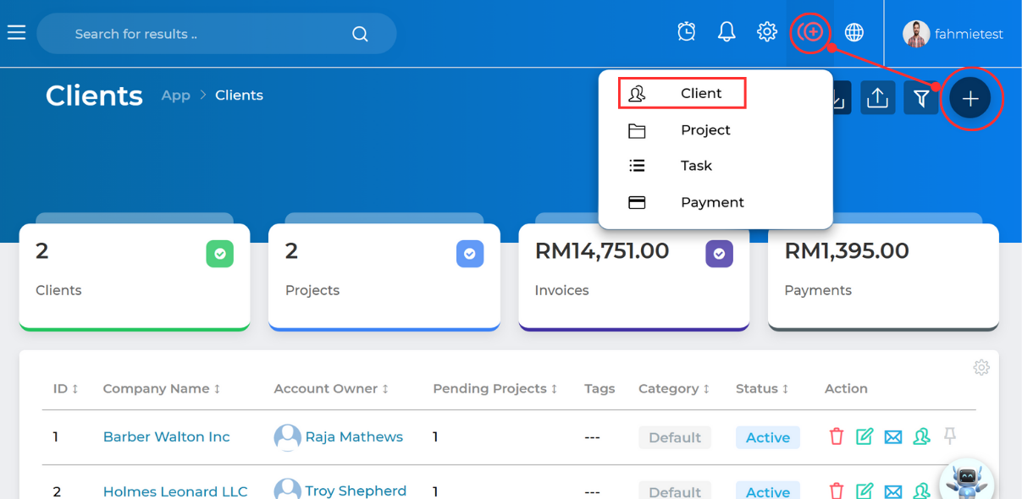Go to App in breadcrumb
The image size is (1022, 499).
tap(176, 95)
